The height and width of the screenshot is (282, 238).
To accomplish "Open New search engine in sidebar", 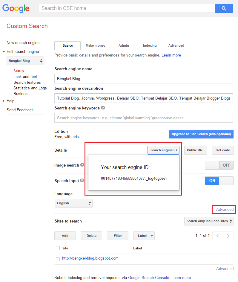I will tap(23, 43).
